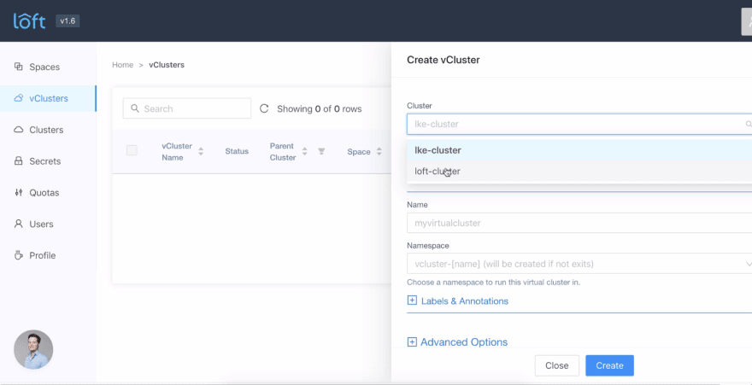The image size is (752, 385).
Task: Click the Close button
Action: [557, 365]
